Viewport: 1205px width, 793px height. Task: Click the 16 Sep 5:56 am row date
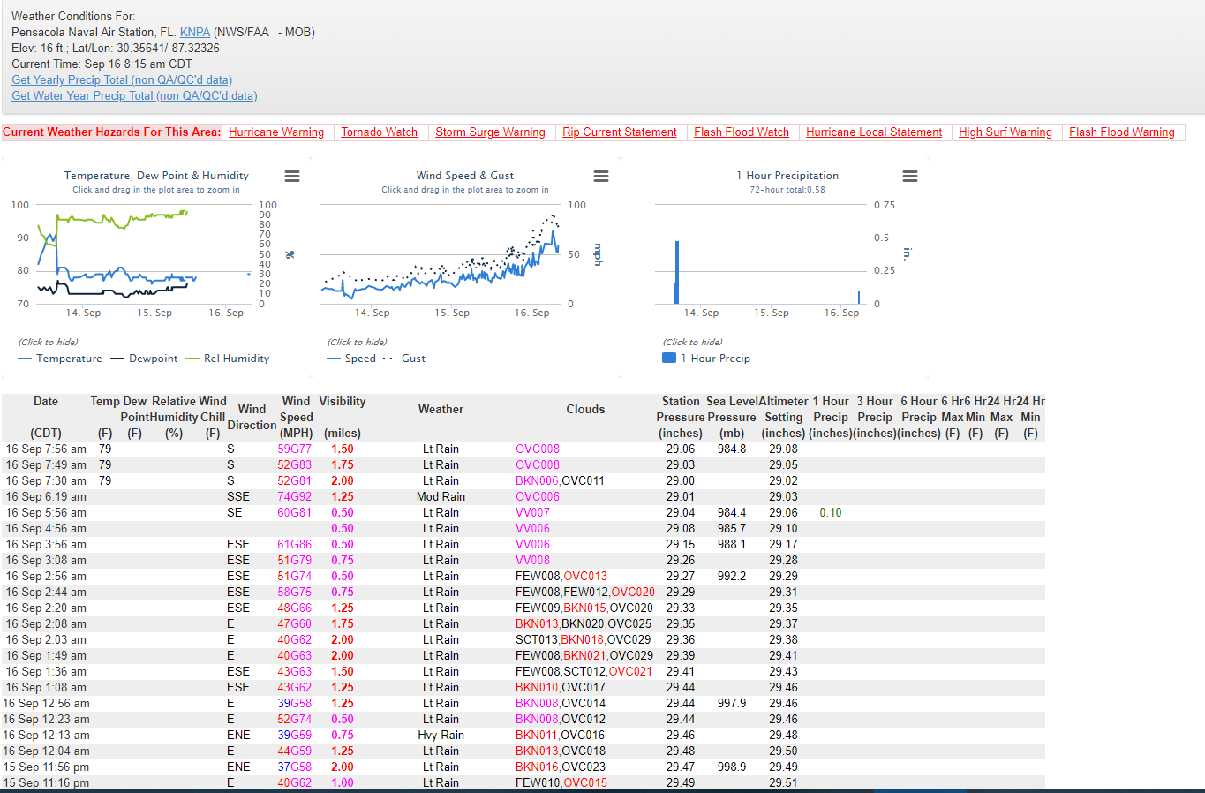pyautogui.click(x=46, y=512)
